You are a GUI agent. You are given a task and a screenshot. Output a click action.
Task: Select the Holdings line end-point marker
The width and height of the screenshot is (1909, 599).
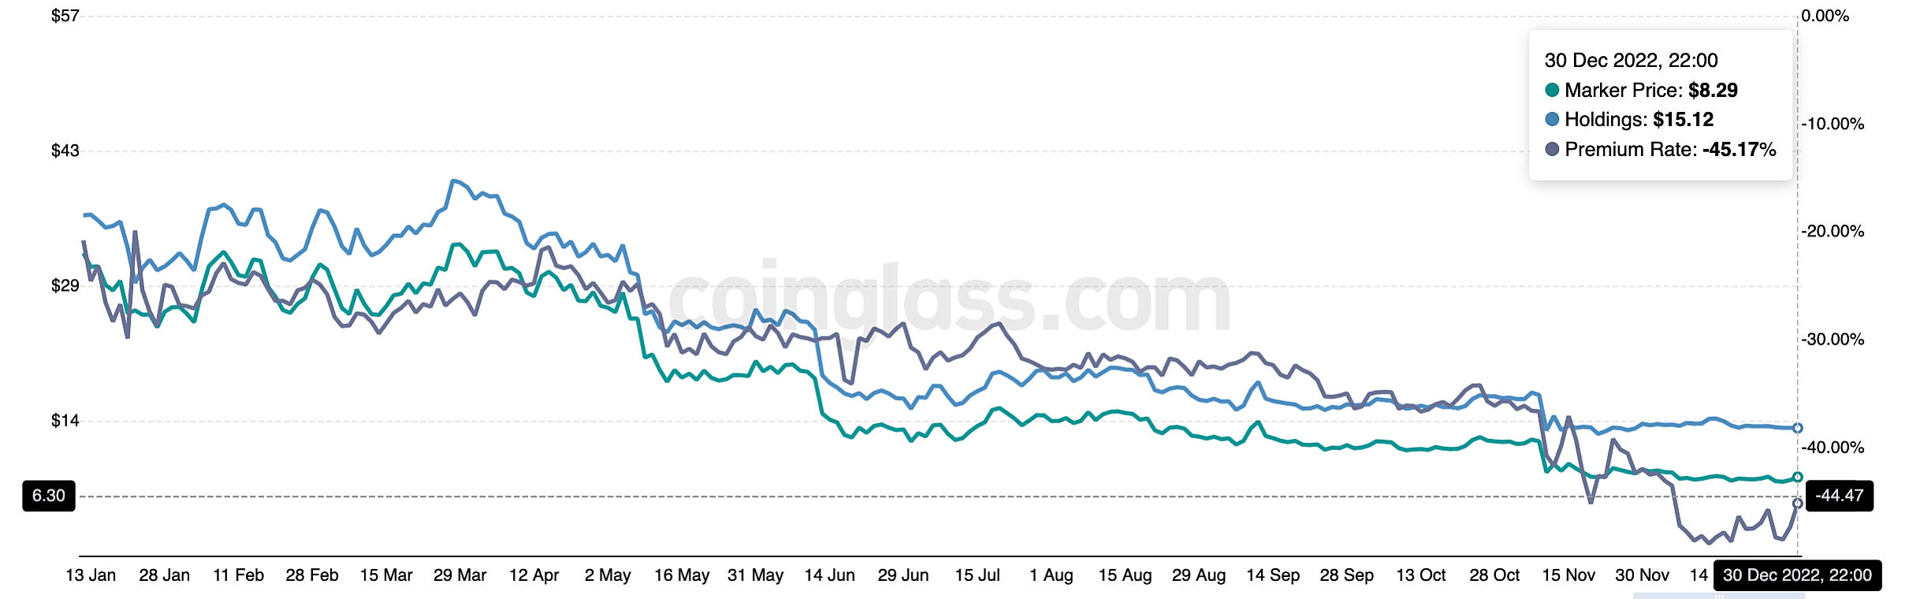[1798, 428]
